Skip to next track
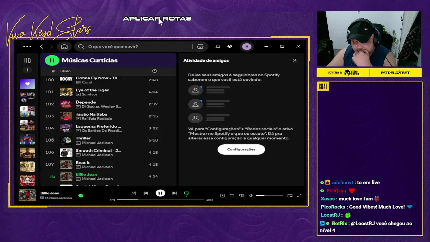This screenshot has width=430, height=242. pyautogui.click(x=174, y=193)
